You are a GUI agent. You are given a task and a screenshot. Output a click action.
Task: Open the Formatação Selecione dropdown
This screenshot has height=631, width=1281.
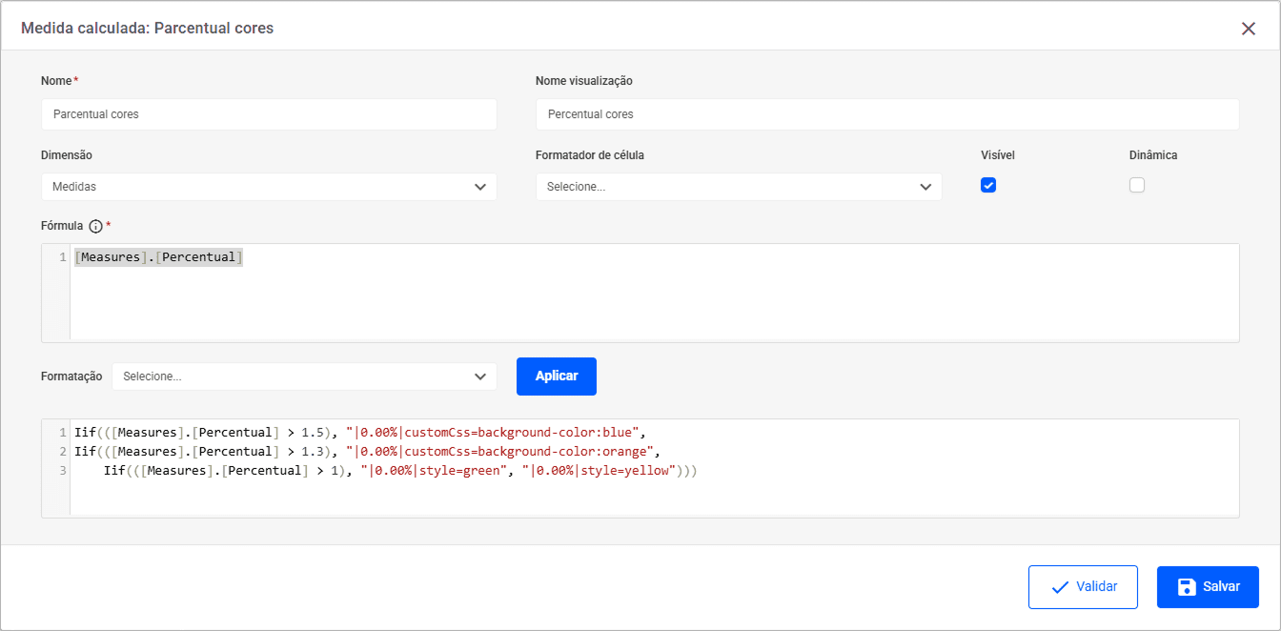pos(295,377)
